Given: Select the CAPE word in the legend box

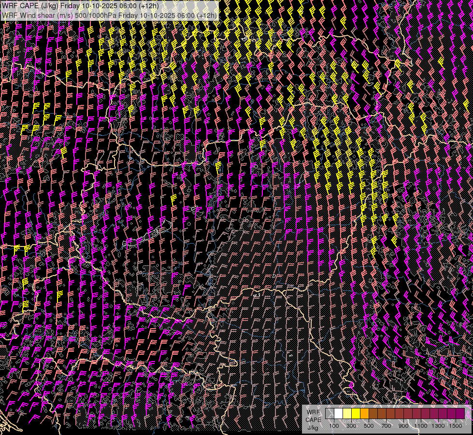Looking at the screenshot, I should [x=313, y=420].
